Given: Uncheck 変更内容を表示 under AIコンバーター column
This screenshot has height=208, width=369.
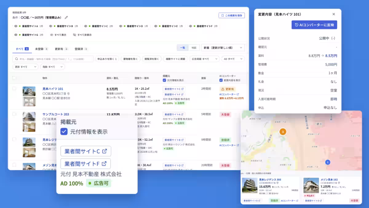Looking at the screenshot, I should (221, 80).
